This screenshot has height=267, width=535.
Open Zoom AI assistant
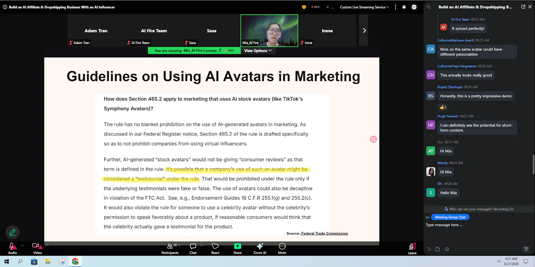point(260,249)
